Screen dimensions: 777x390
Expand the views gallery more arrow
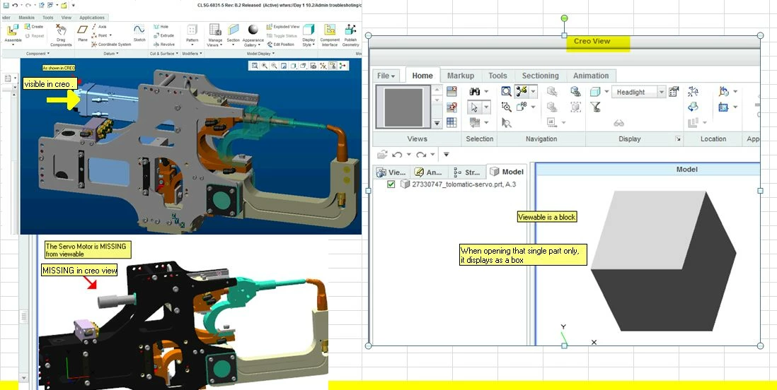pyautogui.click(x=437, y=123)
